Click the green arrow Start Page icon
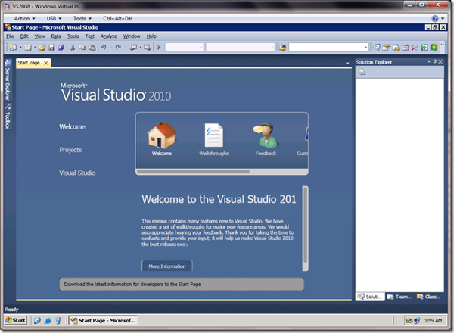This screenshot has width=454, height=333. [424, 47]
